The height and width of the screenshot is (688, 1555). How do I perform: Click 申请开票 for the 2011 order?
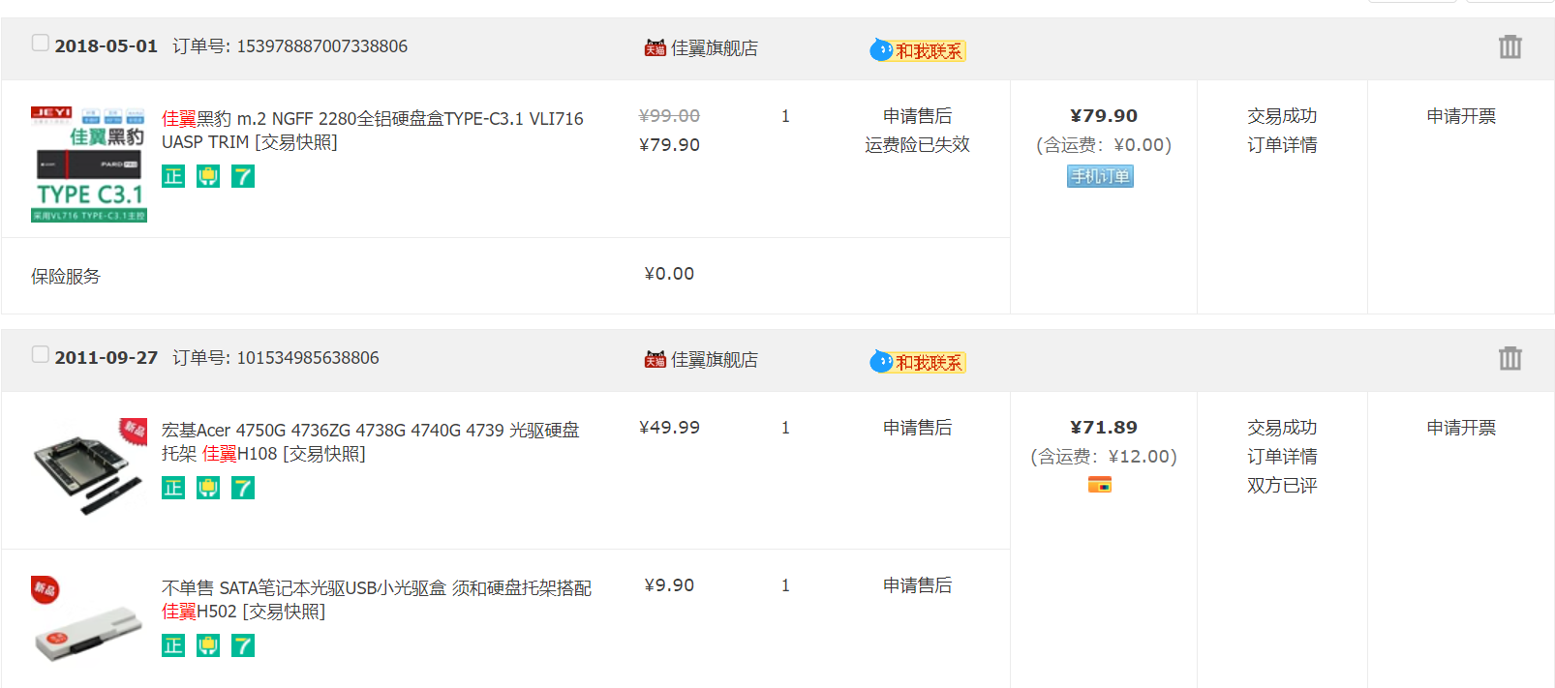[1461, 428]
